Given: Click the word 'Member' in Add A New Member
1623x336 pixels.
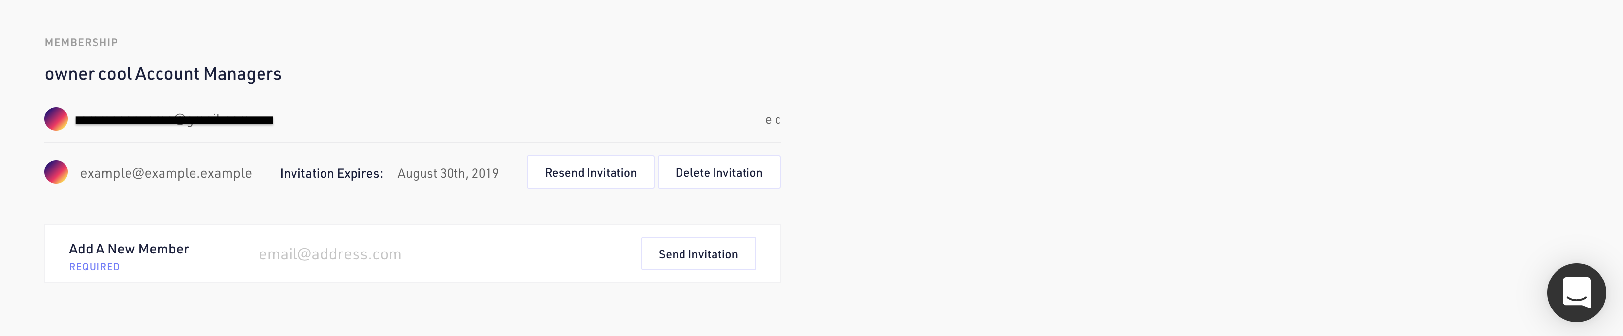Looking at the screenshot, I should (x=164, y=249).
